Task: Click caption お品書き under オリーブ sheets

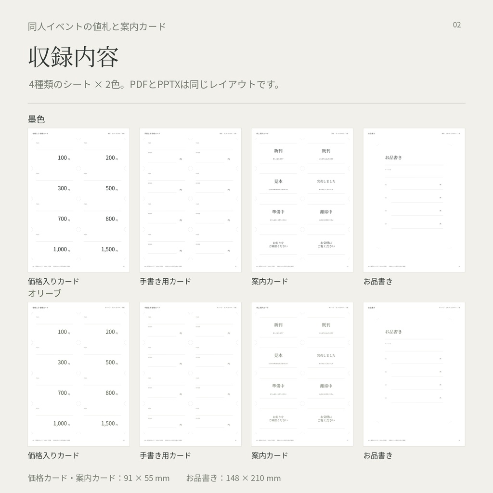Action: click(x=378, y=455)
